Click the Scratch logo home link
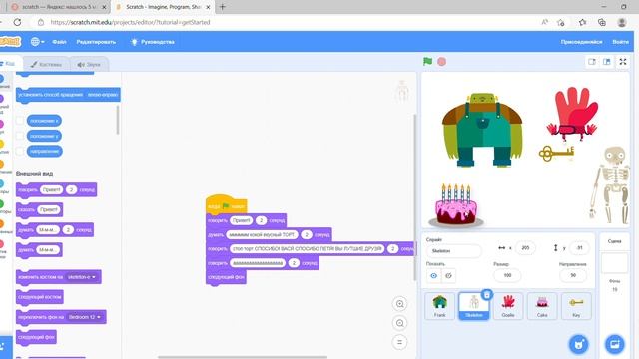639x359 pixels. coord(10,42)
